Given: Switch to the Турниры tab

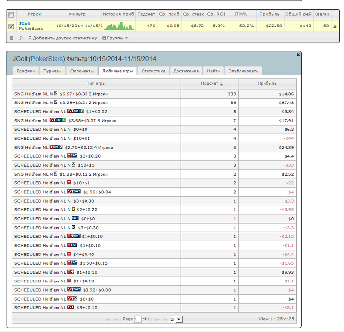Looking at the screenshot, I should click(x=53, y=71).
